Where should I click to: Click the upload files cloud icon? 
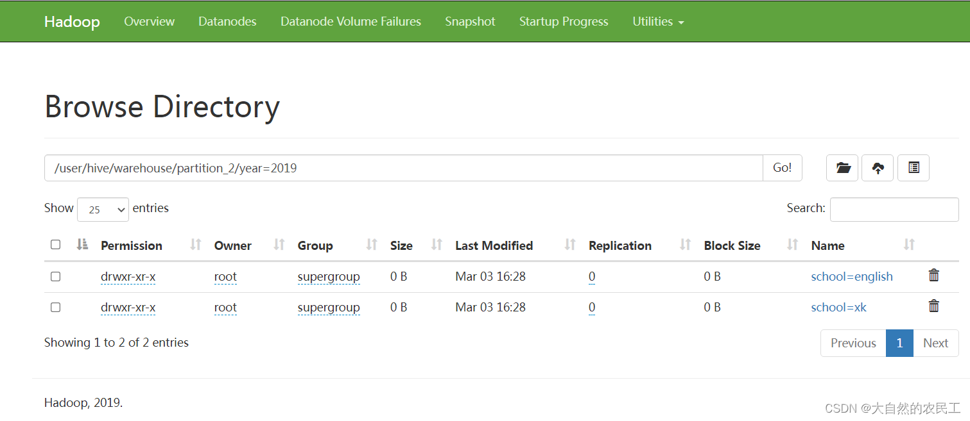[878, 168]
